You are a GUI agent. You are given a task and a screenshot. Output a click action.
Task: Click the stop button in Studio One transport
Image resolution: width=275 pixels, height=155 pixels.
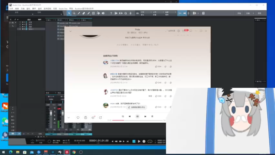click(x=134, y=141)
